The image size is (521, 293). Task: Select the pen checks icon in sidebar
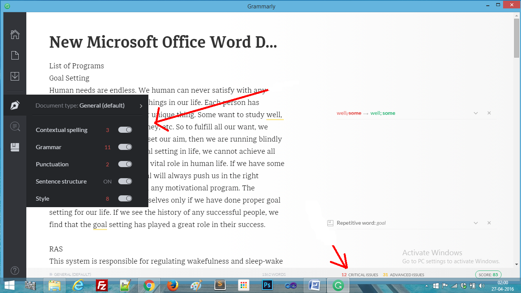pos(15,105)
